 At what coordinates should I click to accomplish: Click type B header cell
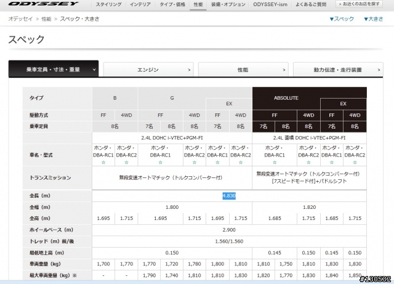click(x=115, y=98)
